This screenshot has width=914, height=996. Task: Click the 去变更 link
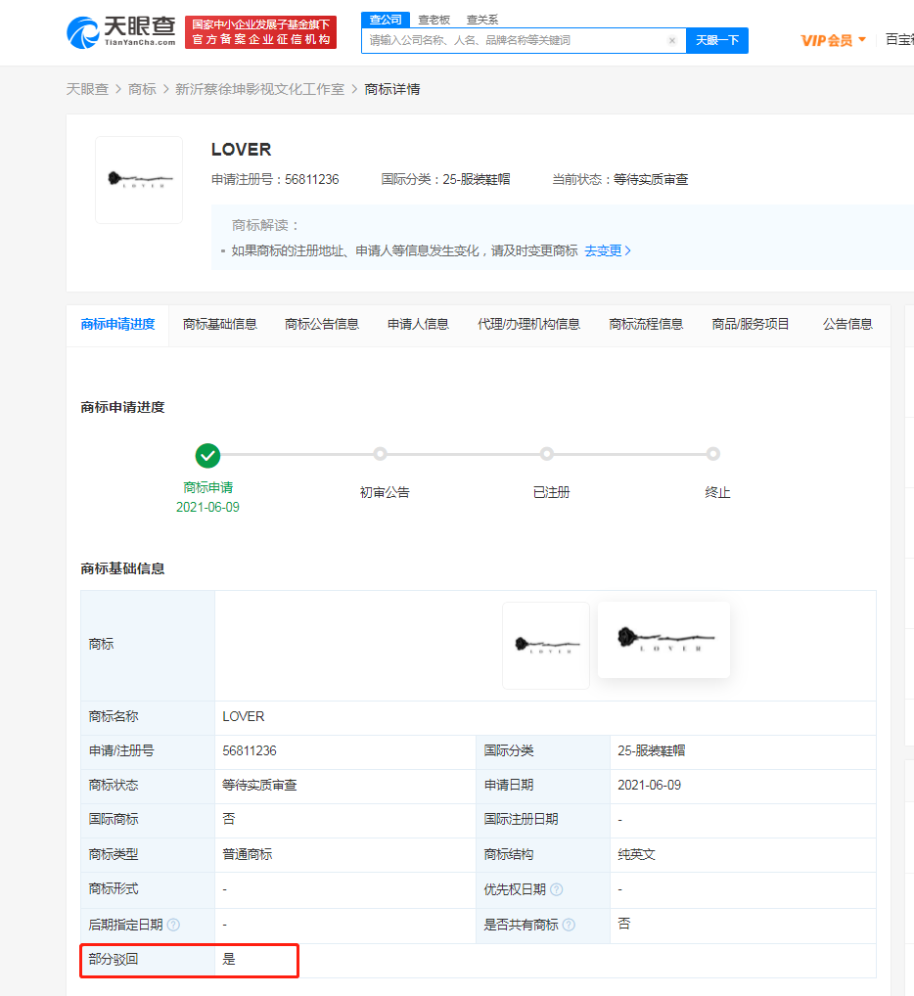(x=608, y=250)
